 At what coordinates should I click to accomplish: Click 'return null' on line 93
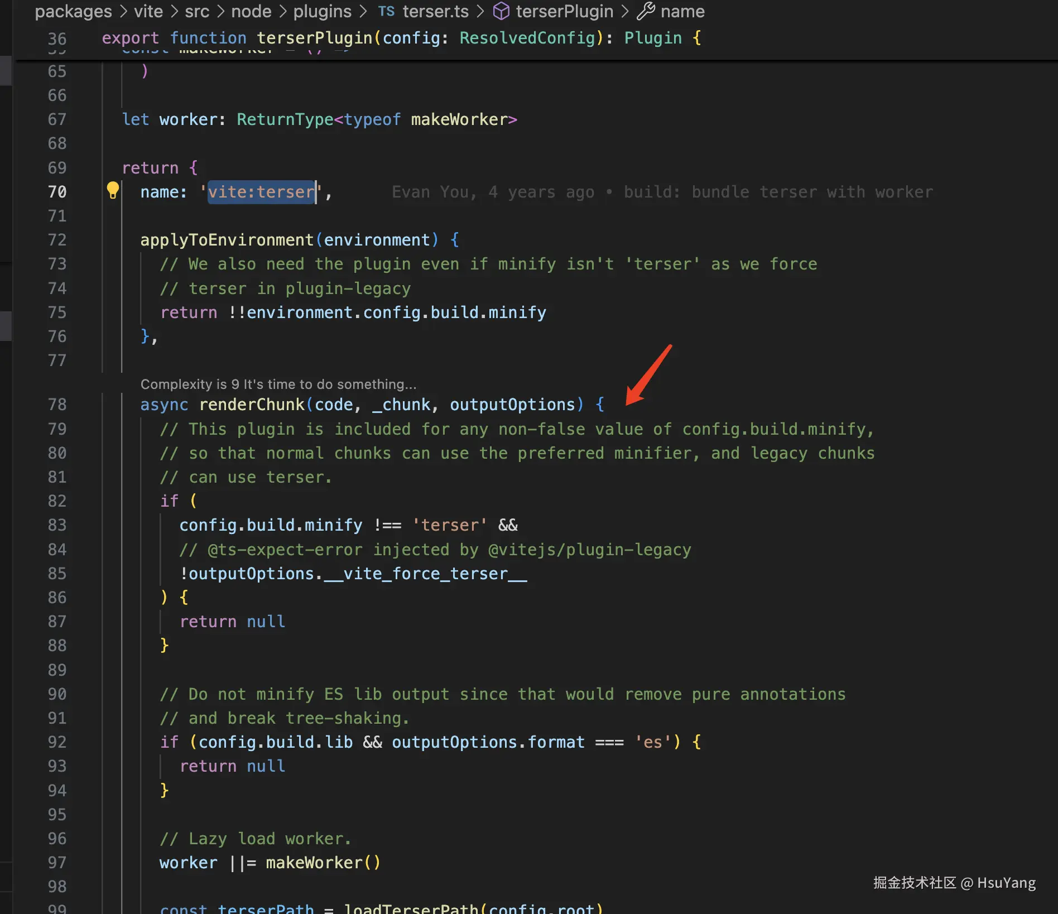(232, 766)
